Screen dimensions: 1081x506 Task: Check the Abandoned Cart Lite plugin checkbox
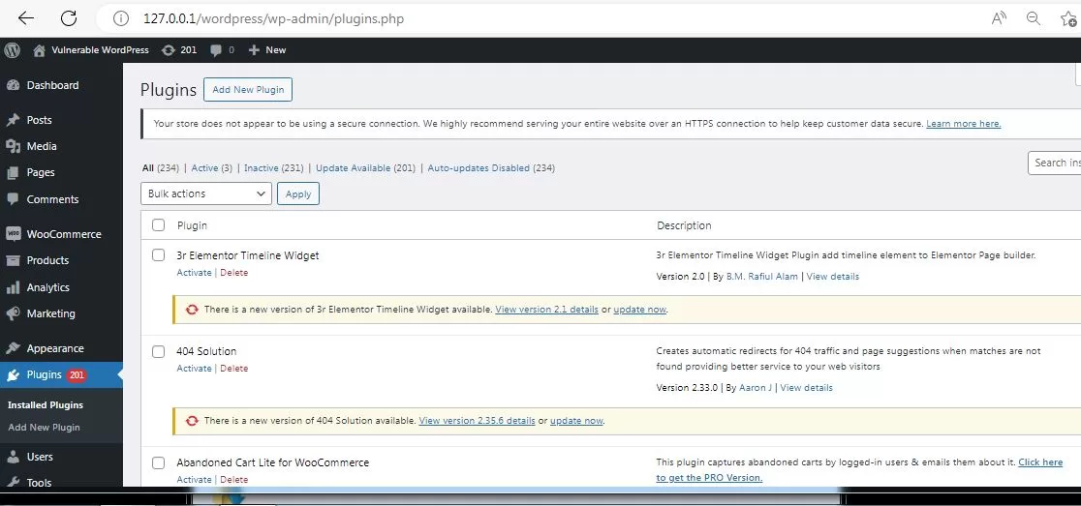[x=159, y=462]
